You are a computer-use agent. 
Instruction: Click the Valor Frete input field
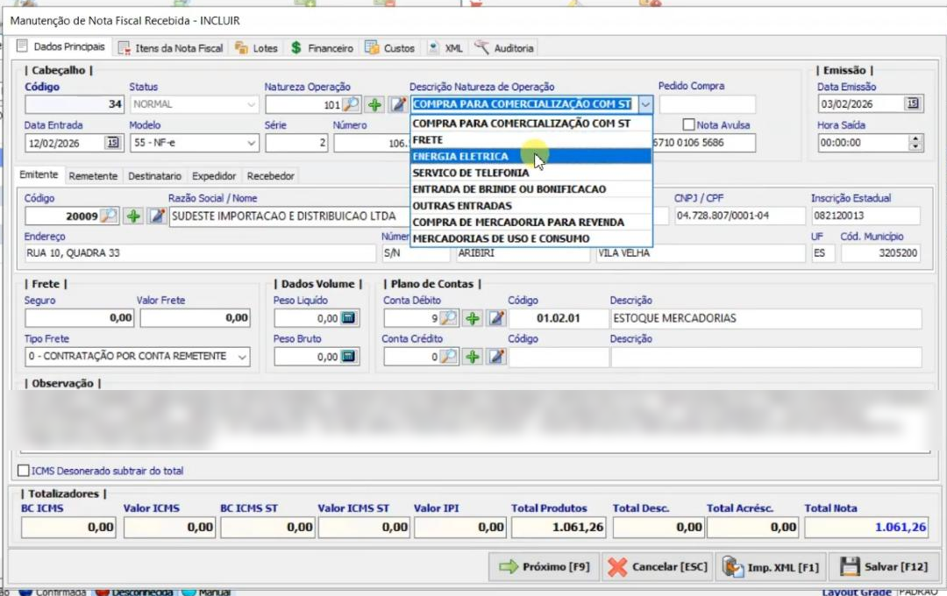195,317
